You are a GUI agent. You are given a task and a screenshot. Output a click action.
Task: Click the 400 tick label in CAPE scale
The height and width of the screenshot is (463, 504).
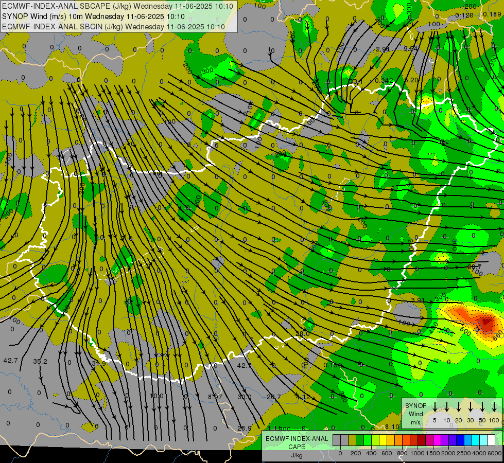coord(371,453)
